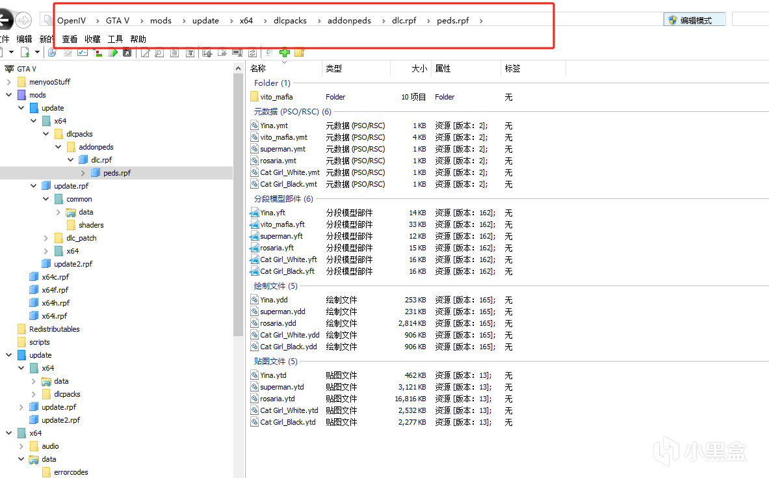769x478 pixels.
Task: Expand peds.rpf tree node
Action: [83, 173]
